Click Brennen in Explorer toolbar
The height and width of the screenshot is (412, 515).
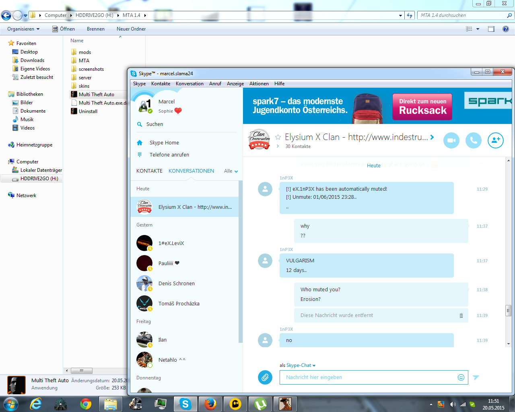[96, 29]
